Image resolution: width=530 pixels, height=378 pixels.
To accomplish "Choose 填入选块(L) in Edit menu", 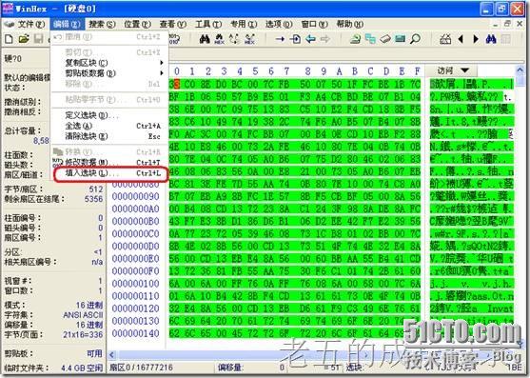I will click(x=110, y=173).
